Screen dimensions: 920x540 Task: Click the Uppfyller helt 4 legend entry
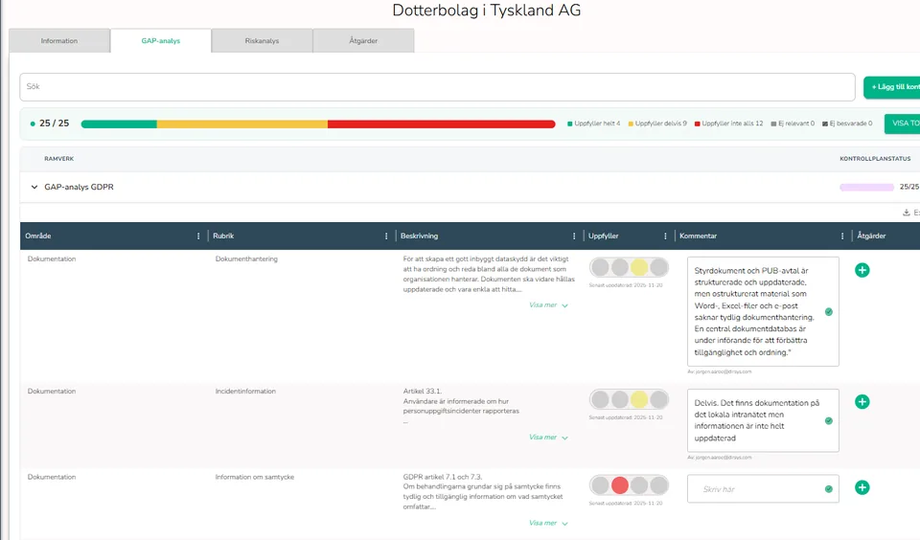click(593, 124)
